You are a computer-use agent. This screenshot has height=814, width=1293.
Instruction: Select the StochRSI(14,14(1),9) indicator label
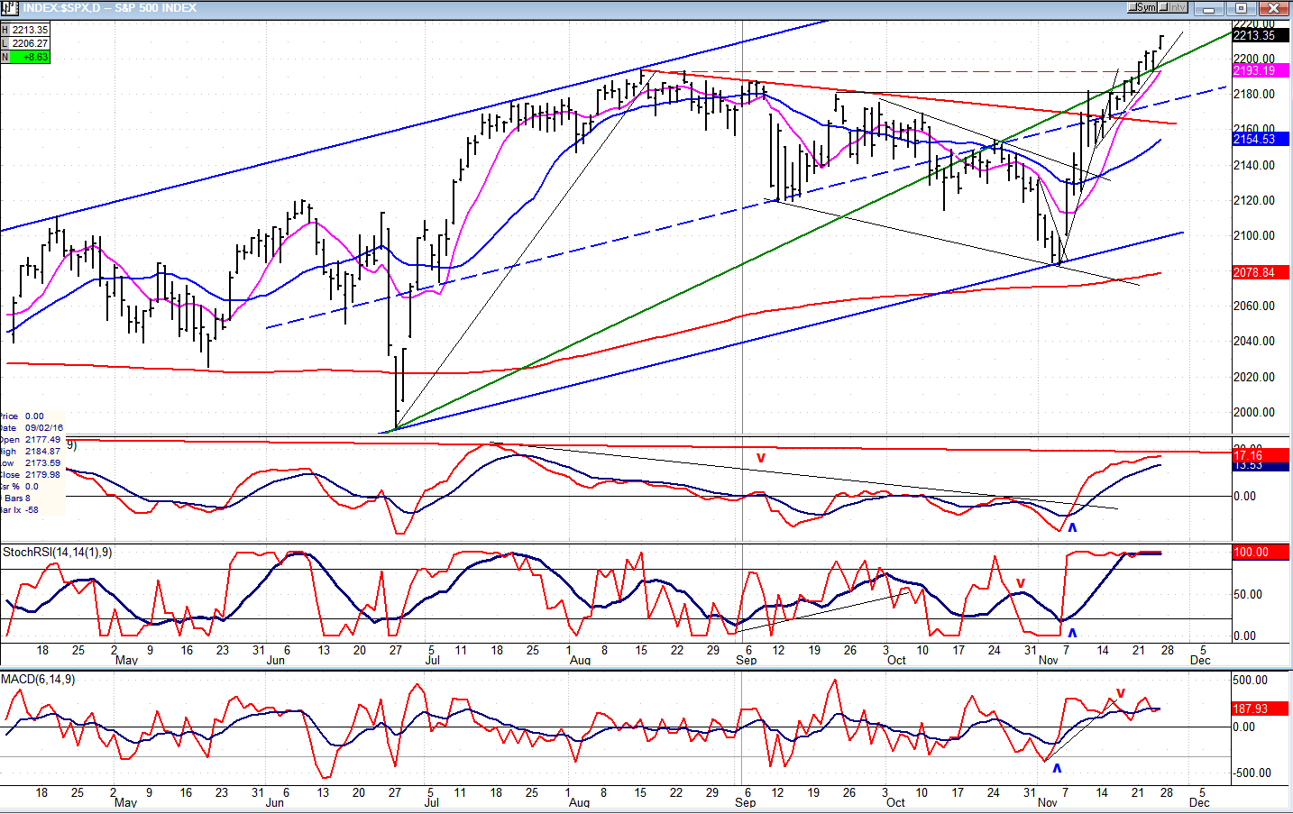coord(58,552)
